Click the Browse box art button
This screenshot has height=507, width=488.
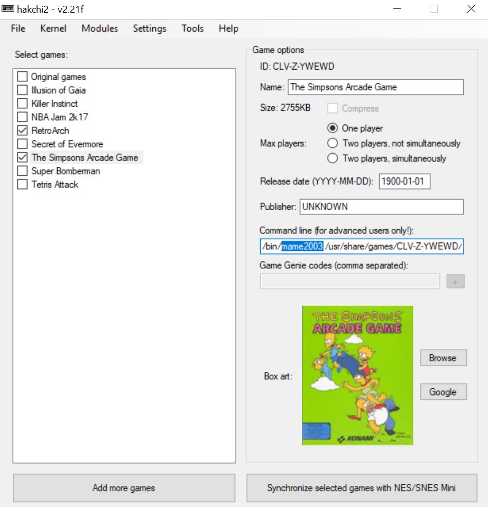click(x=444, y=358)
